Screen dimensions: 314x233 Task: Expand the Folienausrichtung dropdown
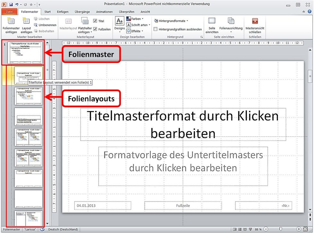(x=231, y=25)
